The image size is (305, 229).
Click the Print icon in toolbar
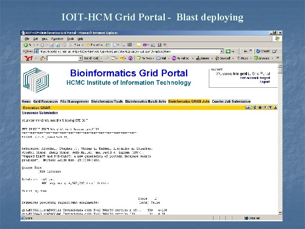pyautogui.click(x=123, y=45)
